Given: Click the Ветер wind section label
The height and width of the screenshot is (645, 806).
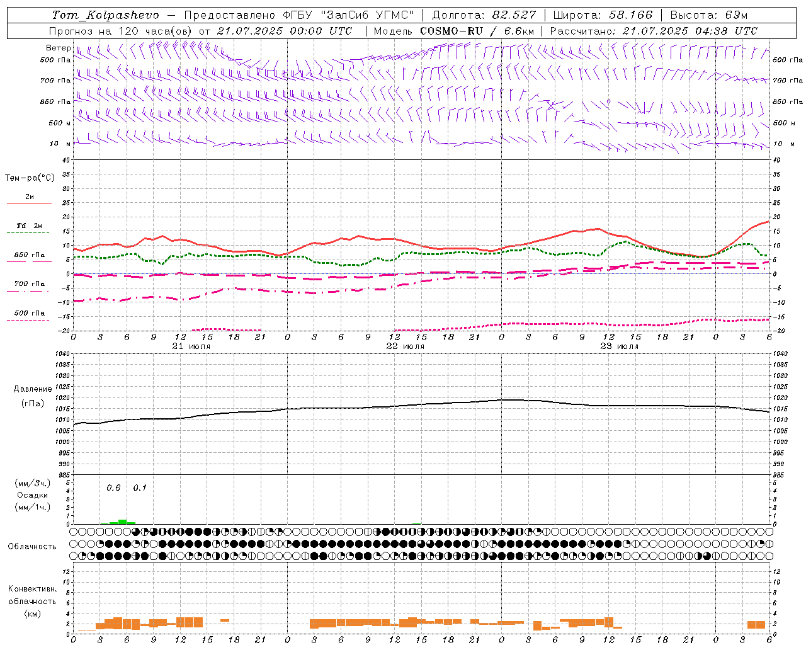Looking at the screenshot, I should pos(58,48).
